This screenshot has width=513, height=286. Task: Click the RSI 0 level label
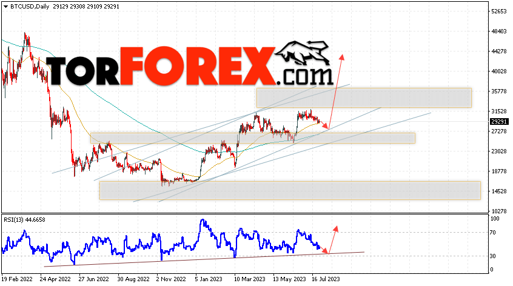pos(491,270)
